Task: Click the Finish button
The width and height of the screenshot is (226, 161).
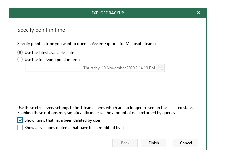Action: 154,143
